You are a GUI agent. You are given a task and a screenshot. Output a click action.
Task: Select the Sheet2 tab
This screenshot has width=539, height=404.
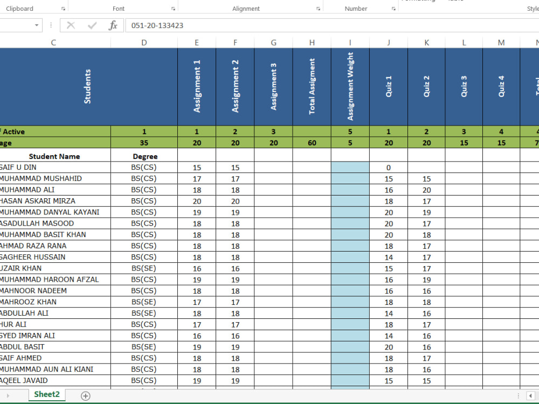click(47, 394)
